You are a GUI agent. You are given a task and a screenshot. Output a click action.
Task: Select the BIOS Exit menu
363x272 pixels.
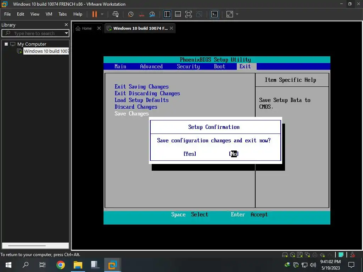tap(245, 66)
